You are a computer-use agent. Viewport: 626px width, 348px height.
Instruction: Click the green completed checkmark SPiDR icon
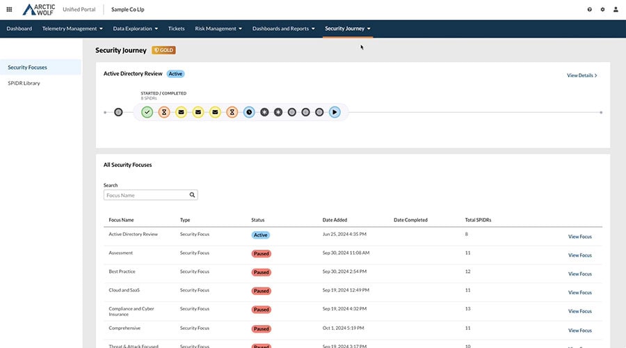point(147,112)
